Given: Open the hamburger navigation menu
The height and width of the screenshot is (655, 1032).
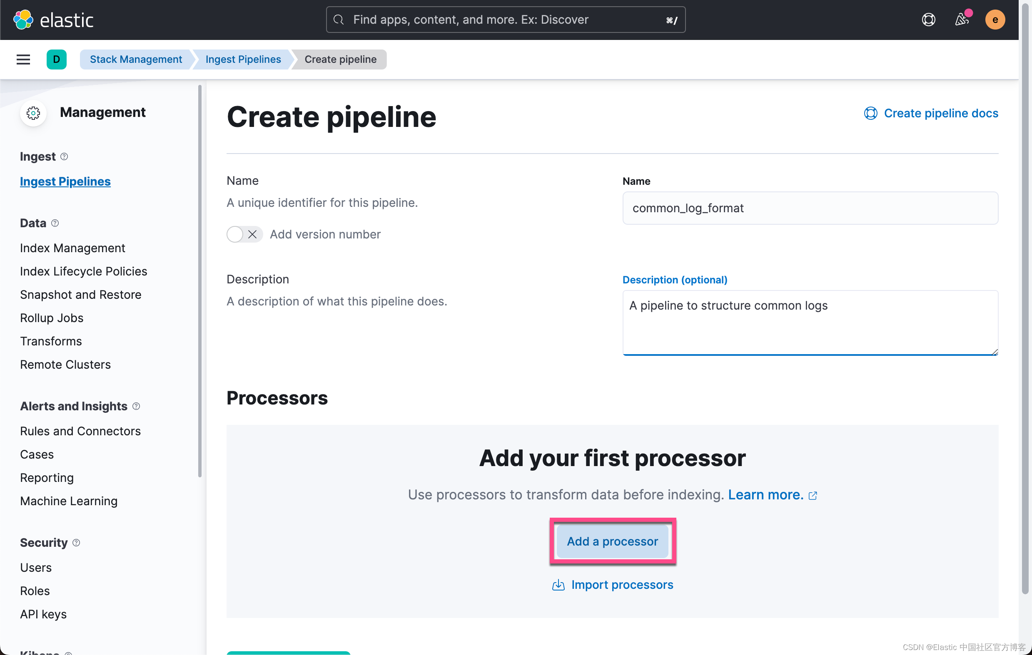Looking at the screenshot, I should pyautogui.click(x=23, y=59).
